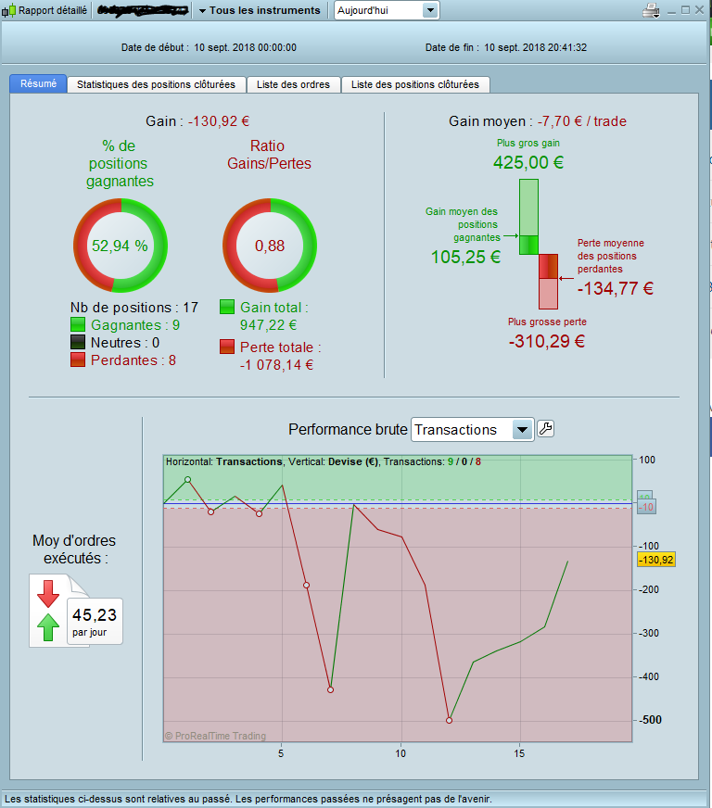This screenshot has height=808, width=712.
Task: Click the red Perdantes legend swatch
Action: 78,360
